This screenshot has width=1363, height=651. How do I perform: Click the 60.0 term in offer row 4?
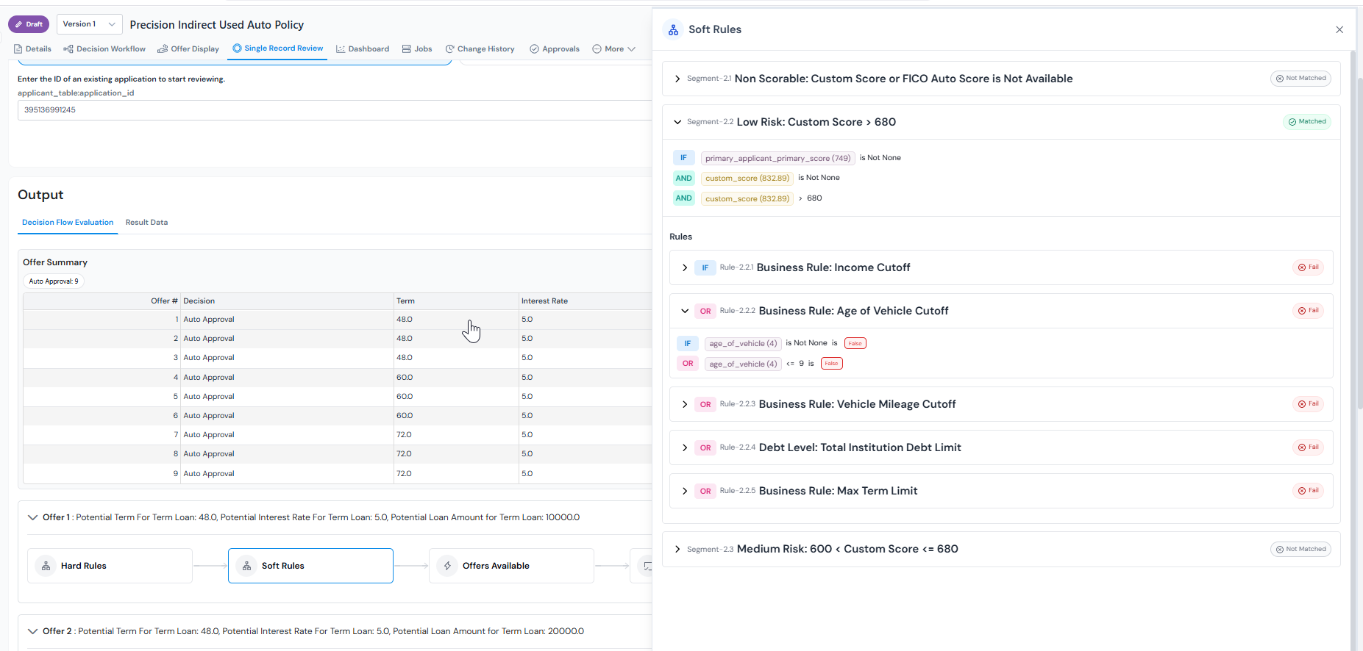tap(405, 378)
